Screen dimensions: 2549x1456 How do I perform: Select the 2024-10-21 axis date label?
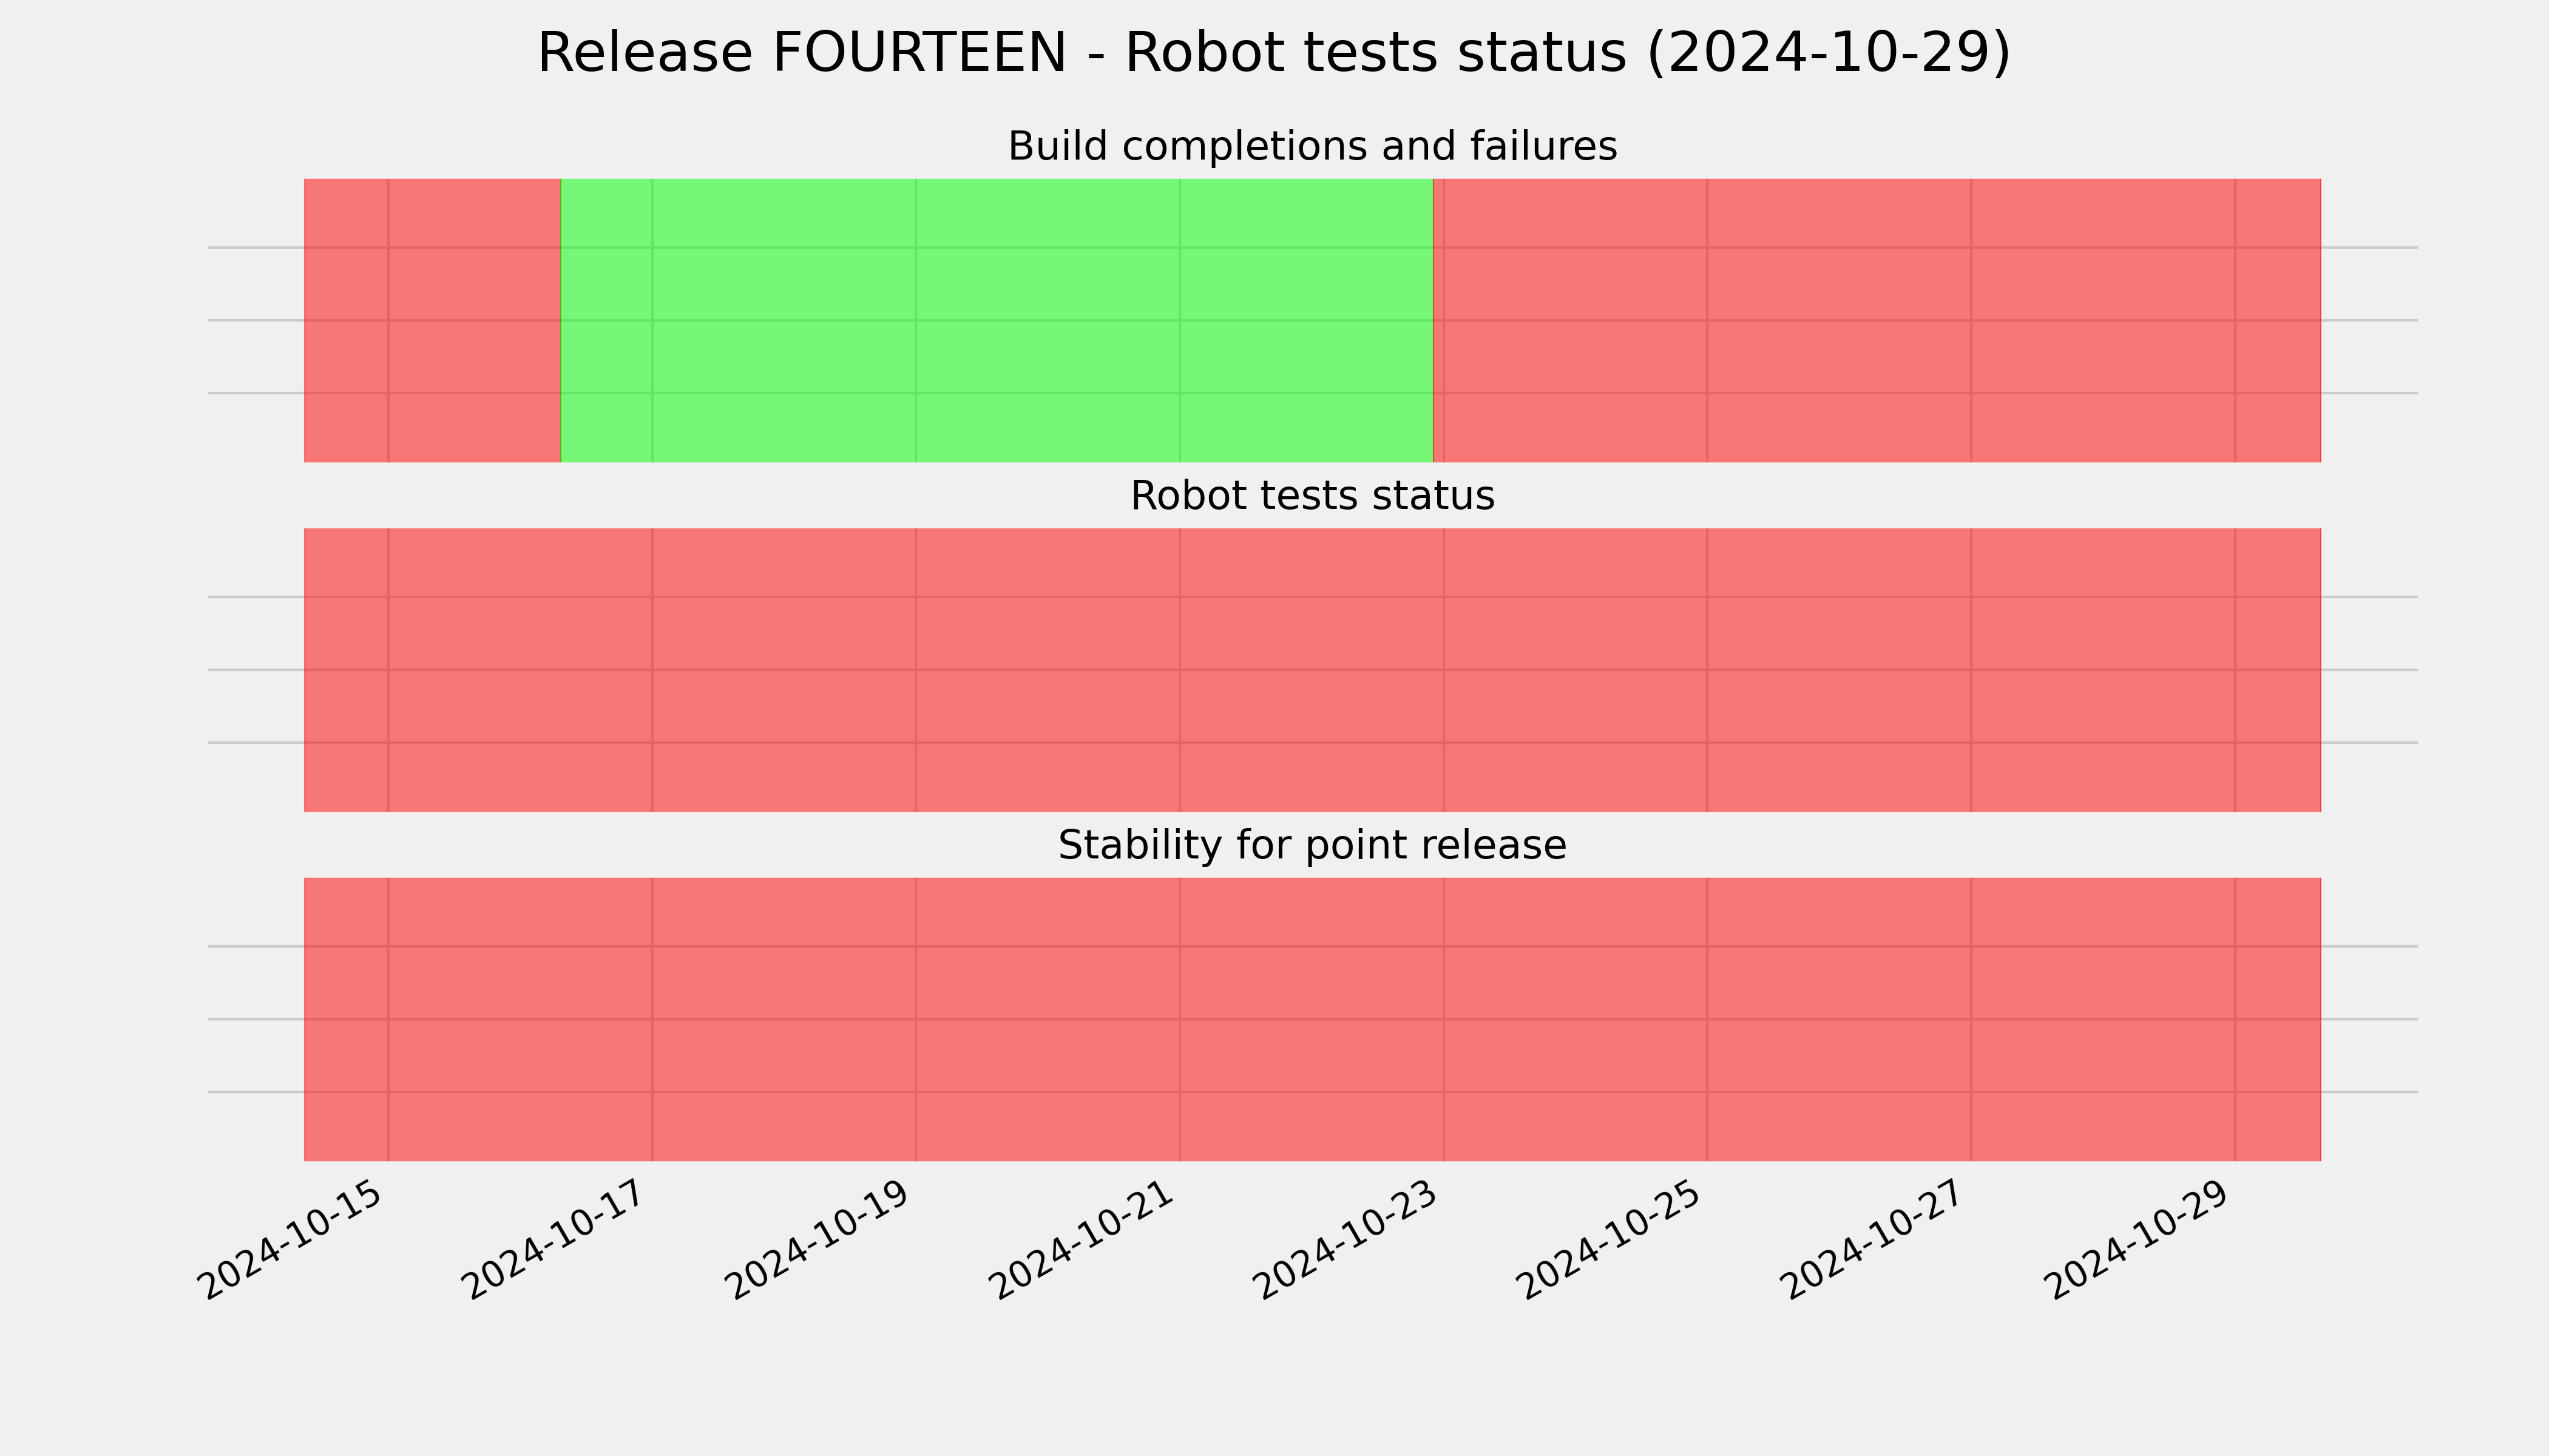[x=1083, y=1241]
